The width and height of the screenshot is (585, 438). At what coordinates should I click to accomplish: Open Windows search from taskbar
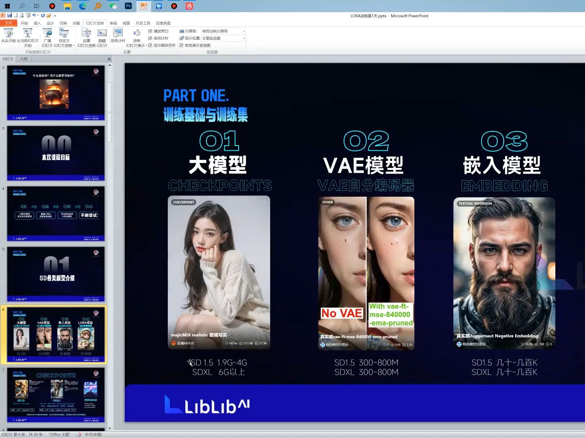tap(22, 6)
